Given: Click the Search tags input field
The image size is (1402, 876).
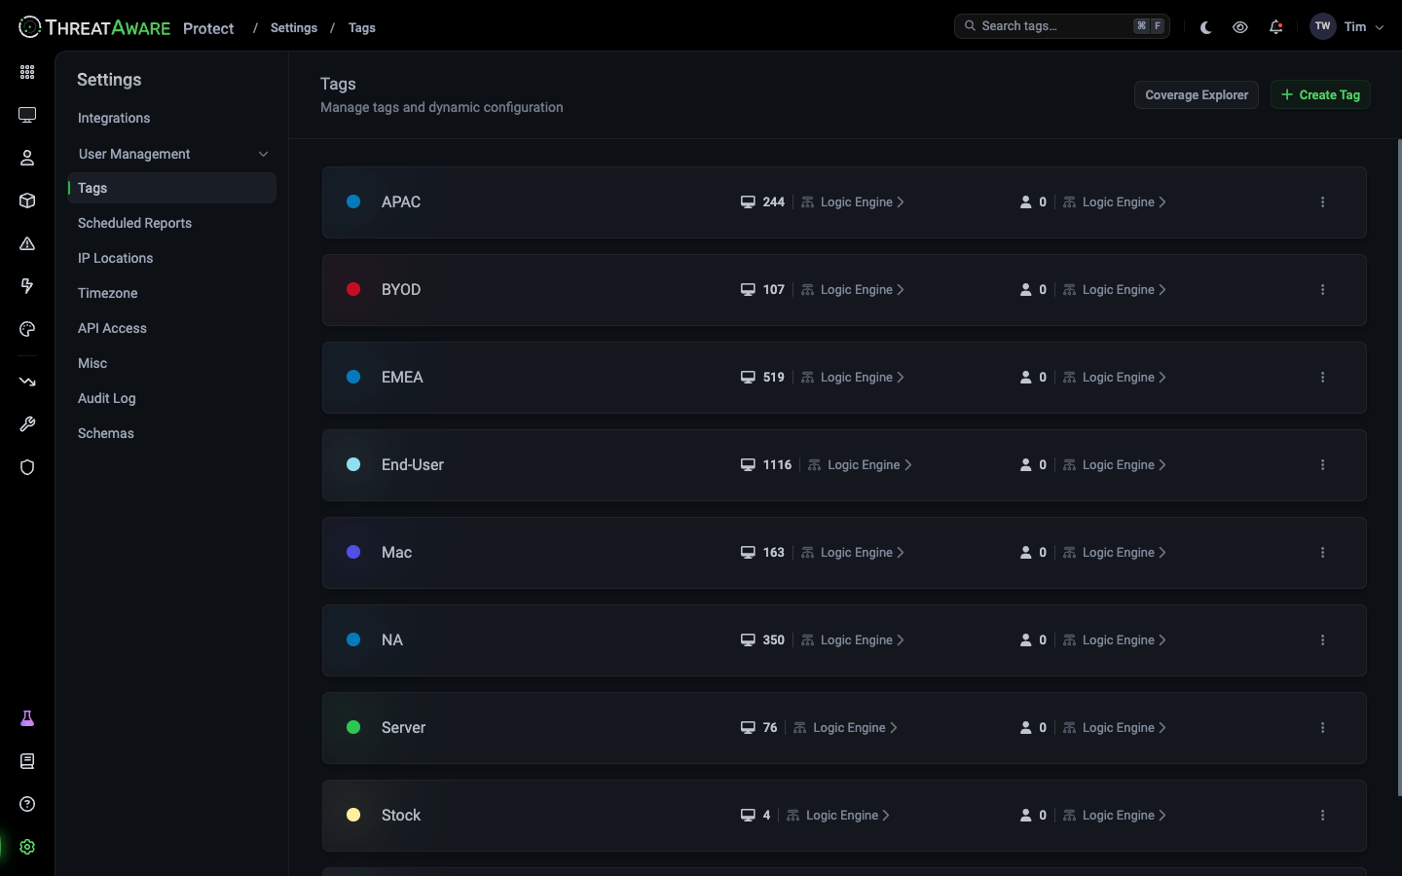Looking at the screenshot, I should [x=1061, y=26].
